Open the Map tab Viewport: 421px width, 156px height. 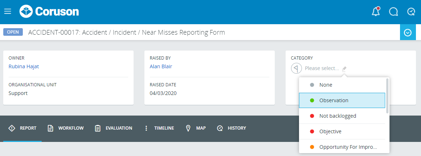(x=196, y=128)
